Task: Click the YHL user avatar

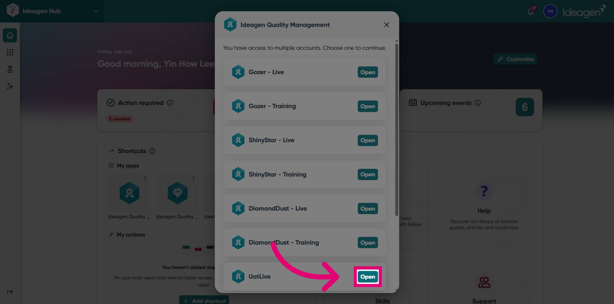Action: (550, 12)
